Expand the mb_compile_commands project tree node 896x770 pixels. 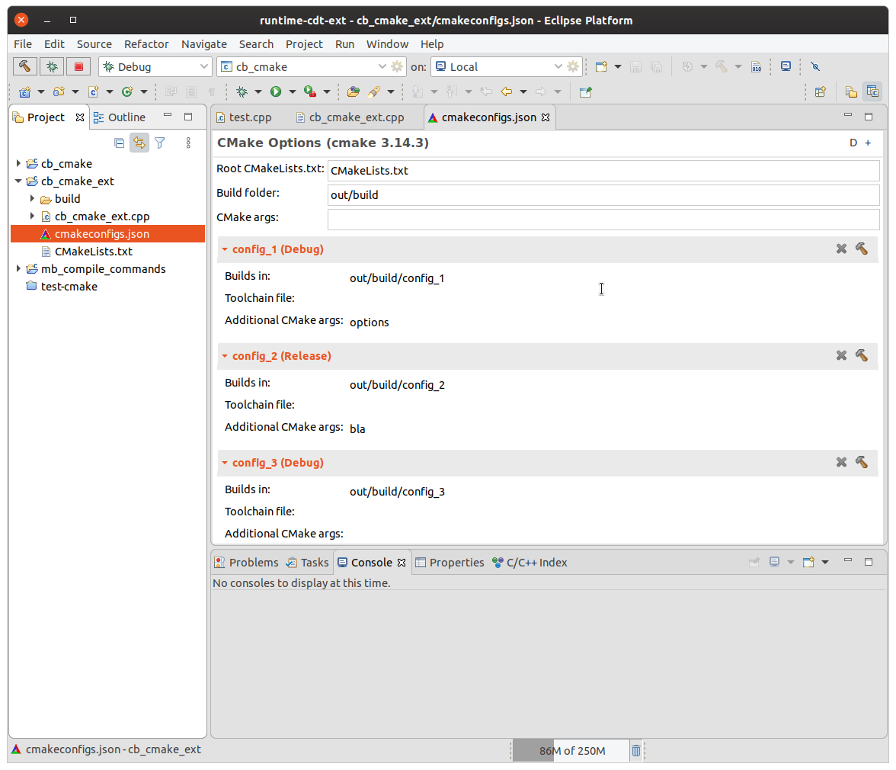tap(18, 269)
